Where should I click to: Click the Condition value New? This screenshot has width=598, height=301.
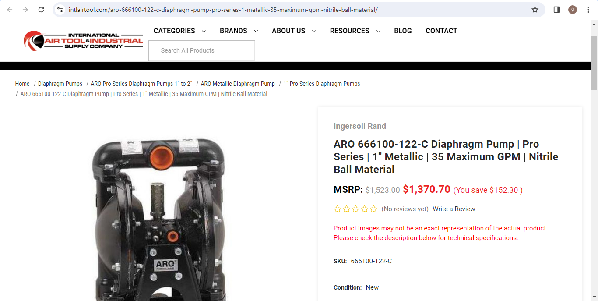click(x=372, y=287)
